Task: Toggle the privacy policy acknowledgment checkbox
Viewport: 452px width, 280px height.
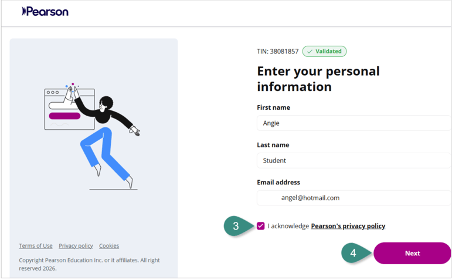Action: [x=261, y=226]
